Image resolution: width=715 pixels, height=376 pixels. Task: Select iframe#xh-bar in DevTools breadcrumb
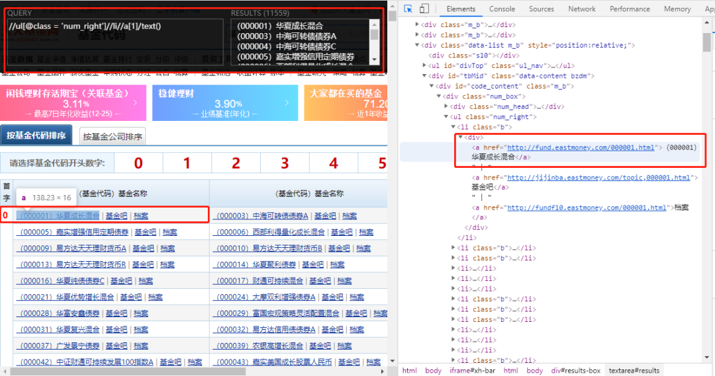tap(473, 371)
